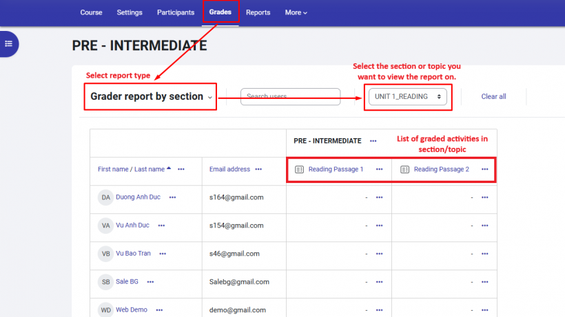Open the name column actions menu
565x317 pixels.
[x=181, y=169]
